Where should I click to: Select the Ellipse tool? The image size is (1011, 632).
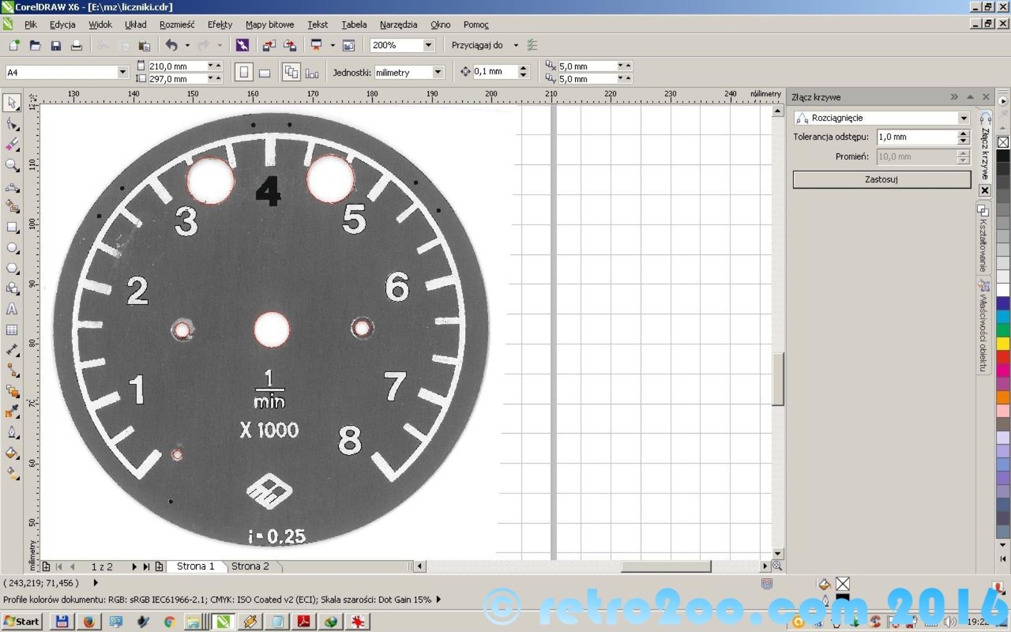click(x=12, y=248)
